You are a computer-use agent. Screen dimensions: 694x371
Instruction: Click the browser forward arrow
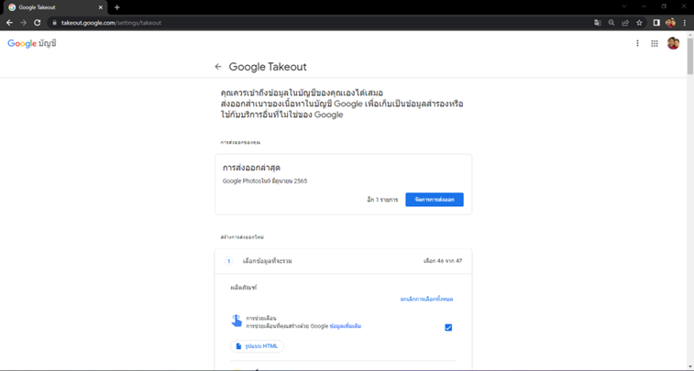pos(24,23)
